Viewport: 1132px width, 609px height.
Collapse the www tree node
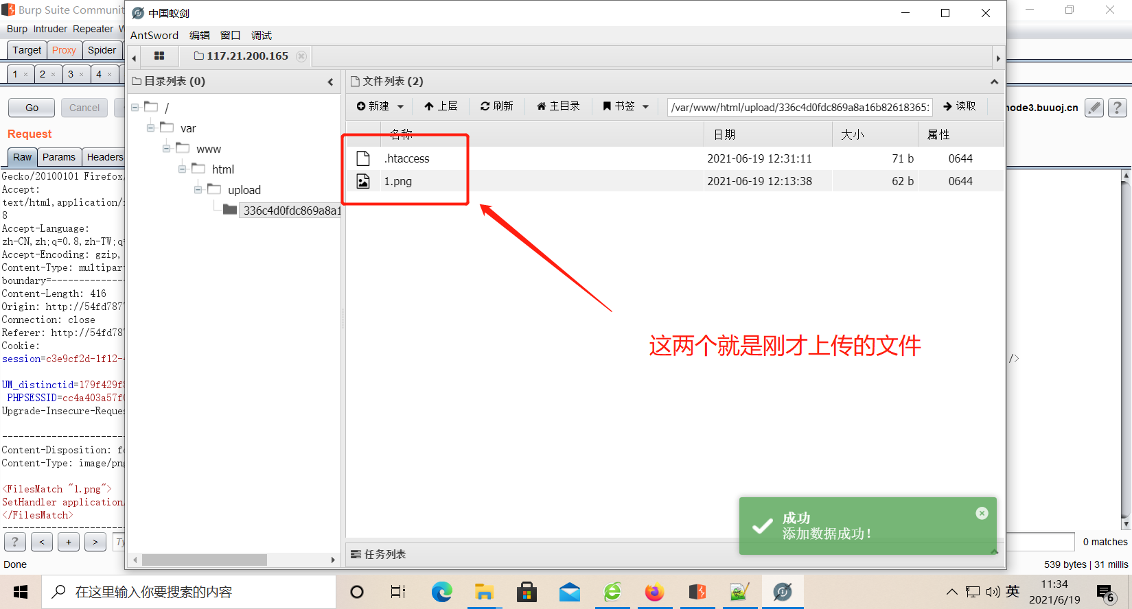point(166,148)
